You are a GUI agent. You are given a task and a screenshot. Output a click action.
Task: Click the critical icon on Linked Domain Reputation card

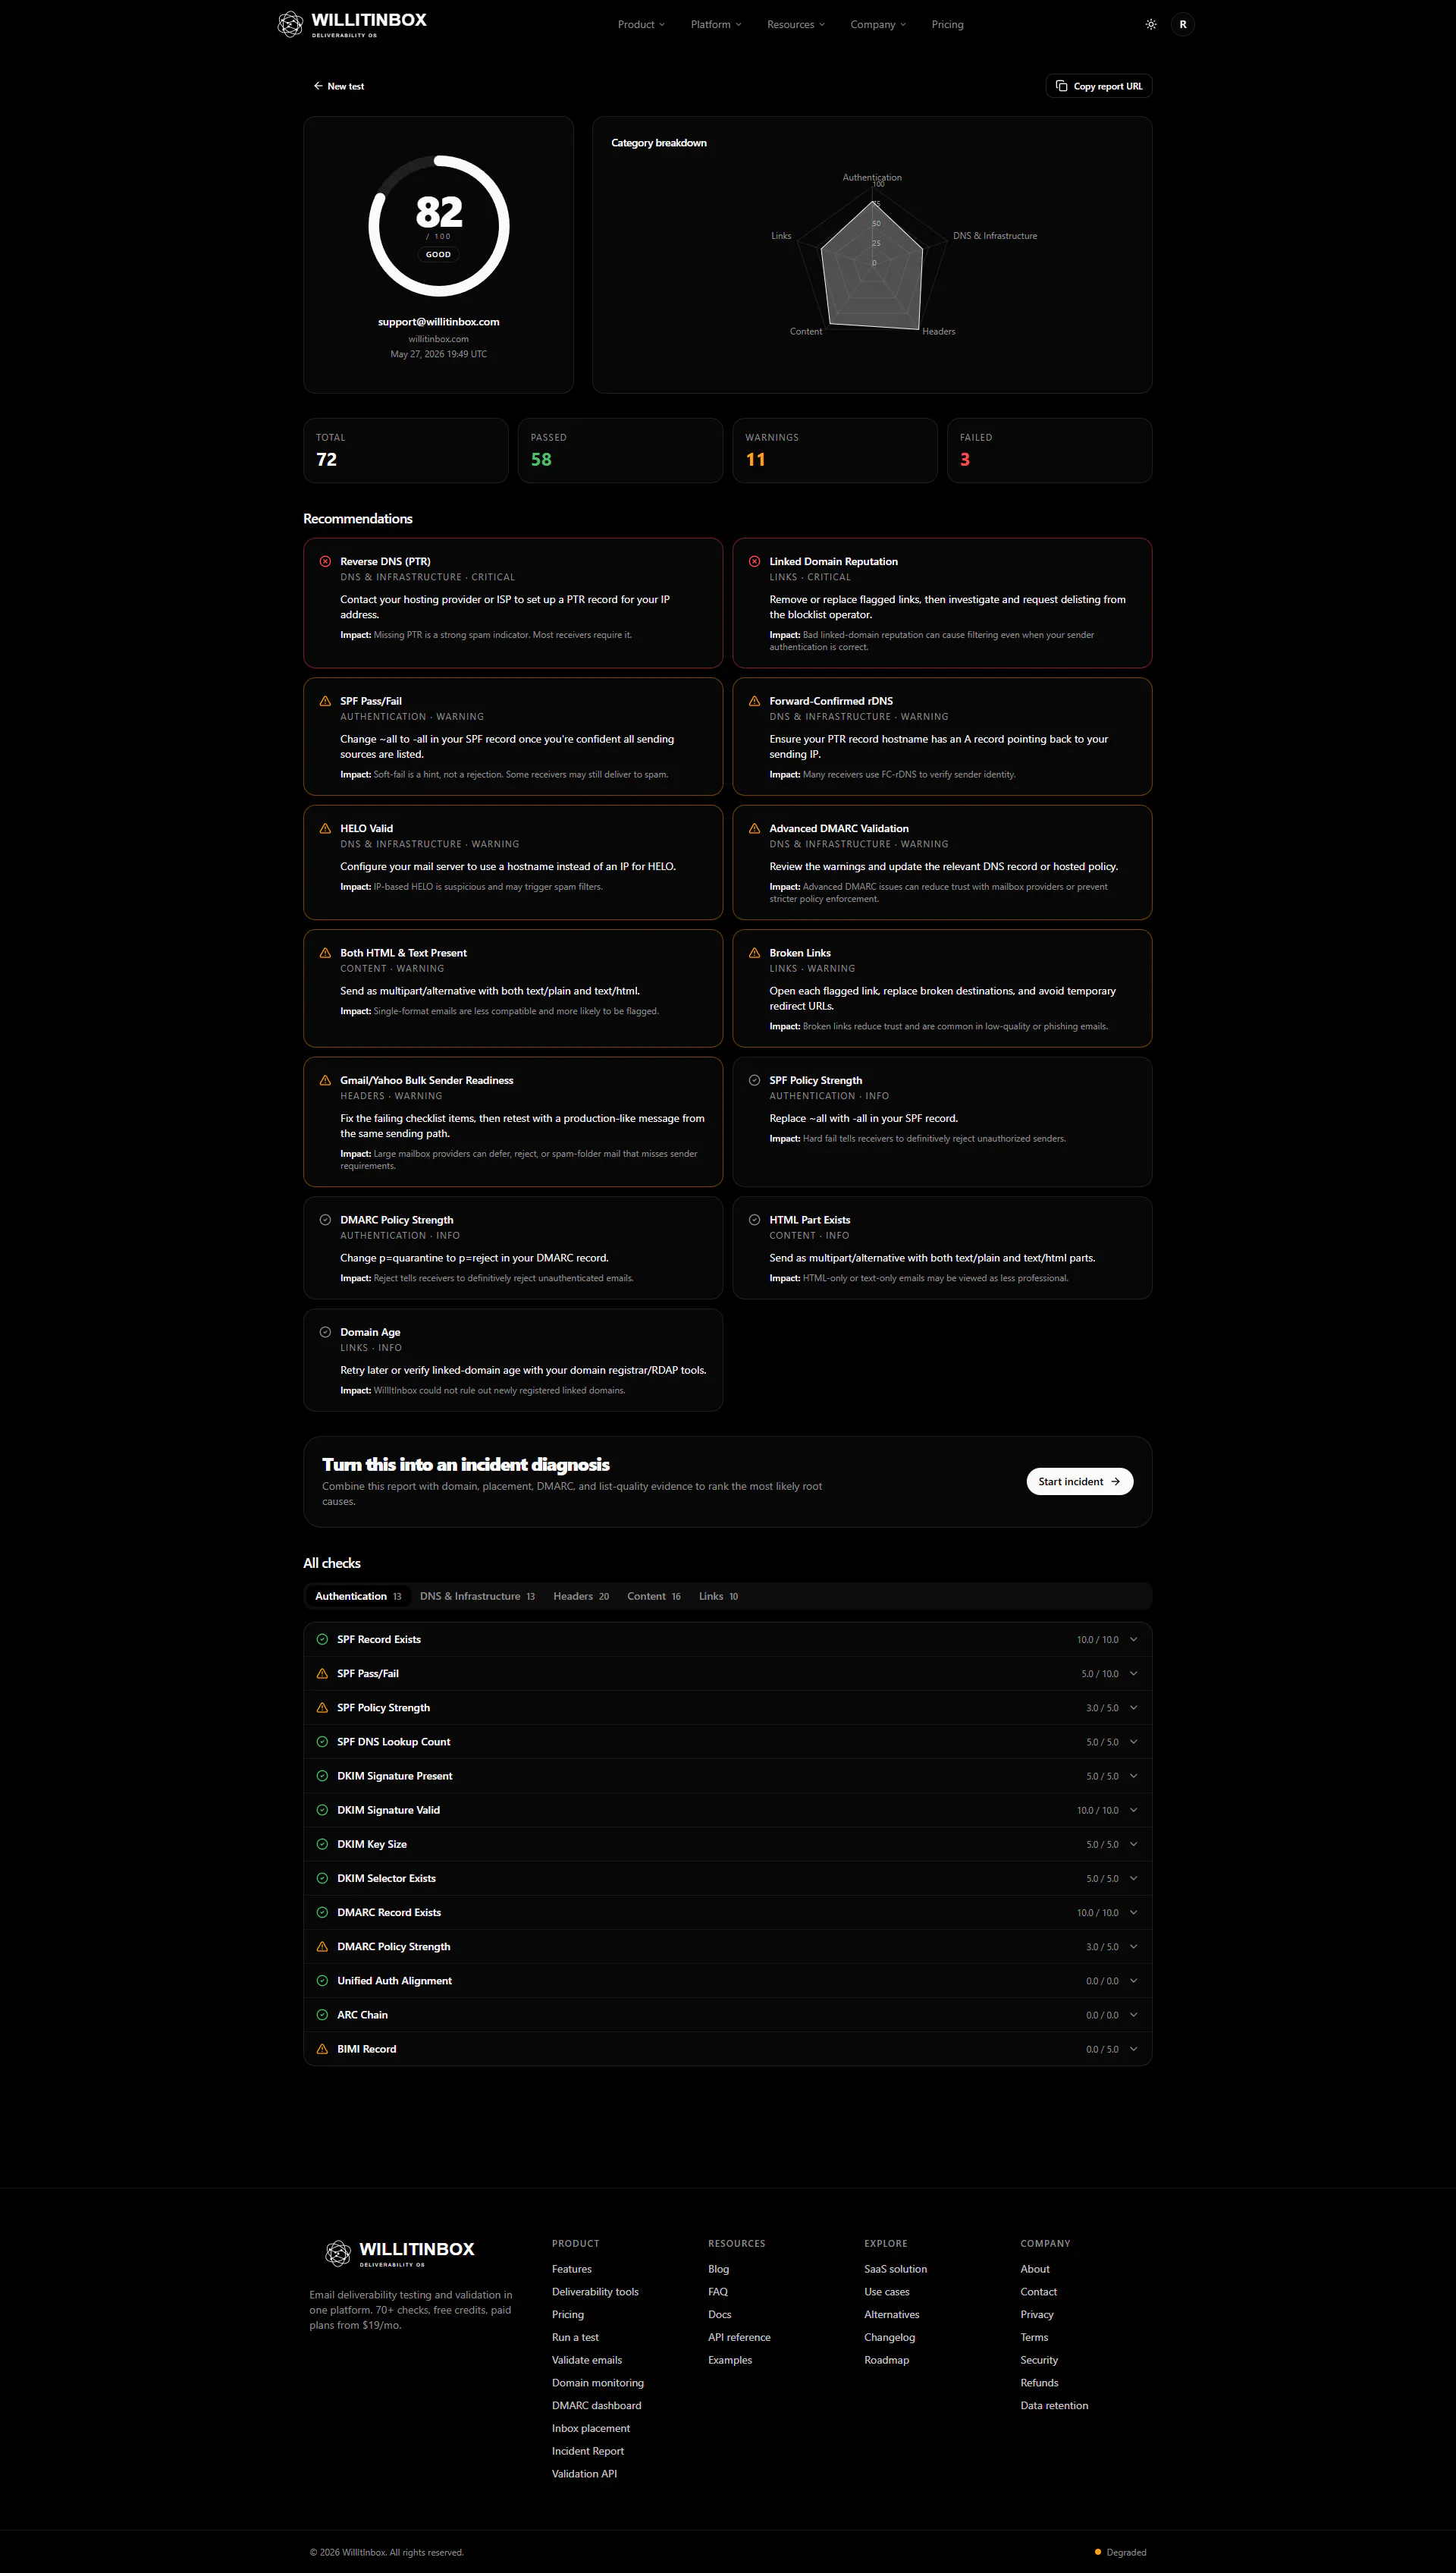[754, 561]
